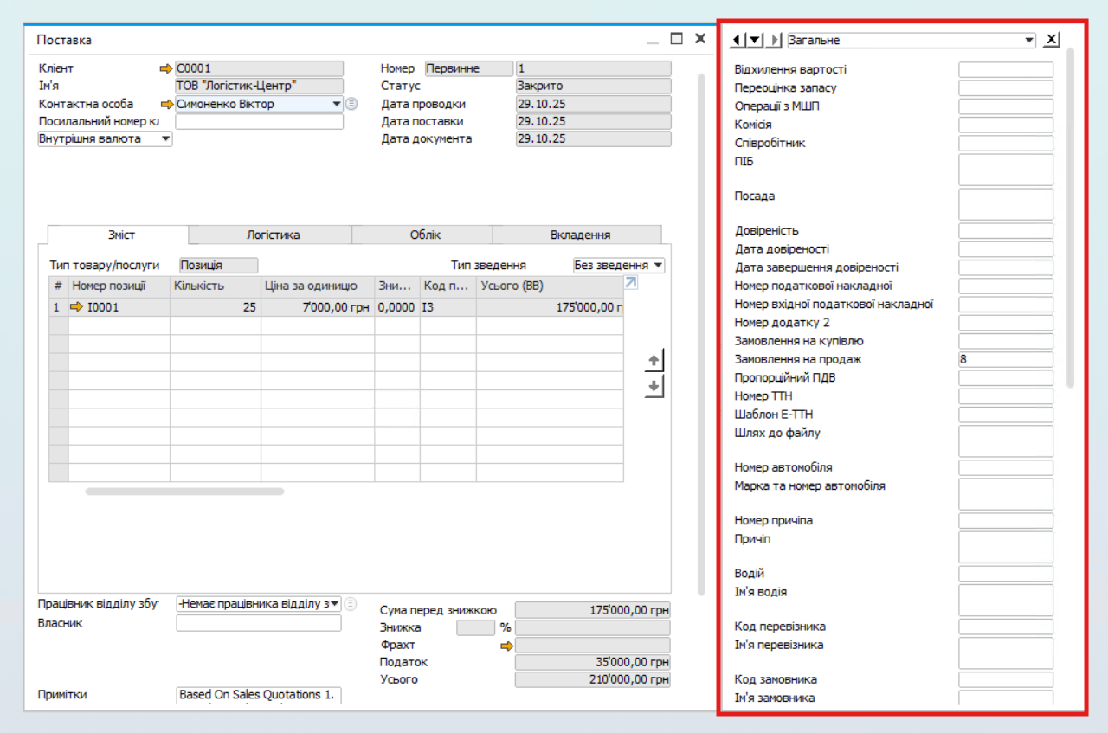
Task: Open the Тип зведення dropdown
Action: click(658, 266)
